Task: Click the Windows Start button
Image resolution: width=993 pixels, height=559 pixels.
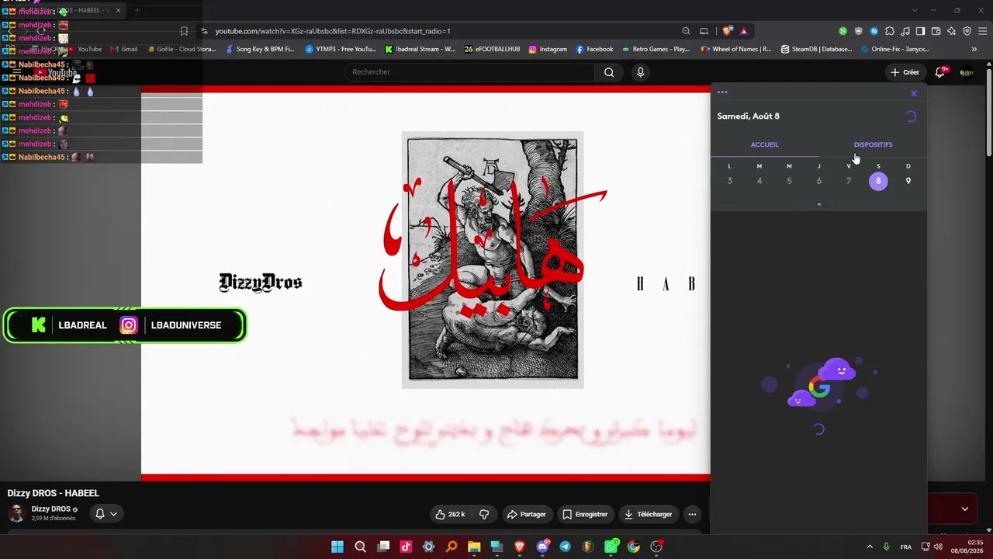Action: 337,547
